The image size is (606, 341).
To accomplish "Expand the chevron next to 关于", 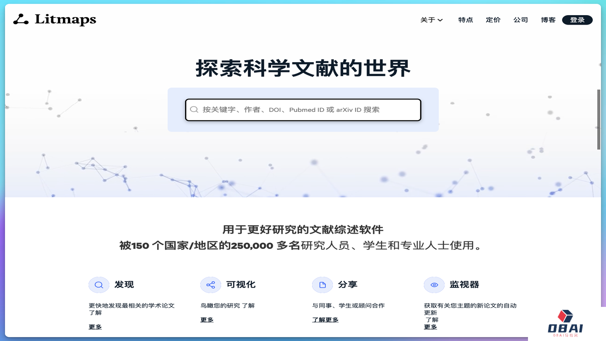I will point(440,20).
